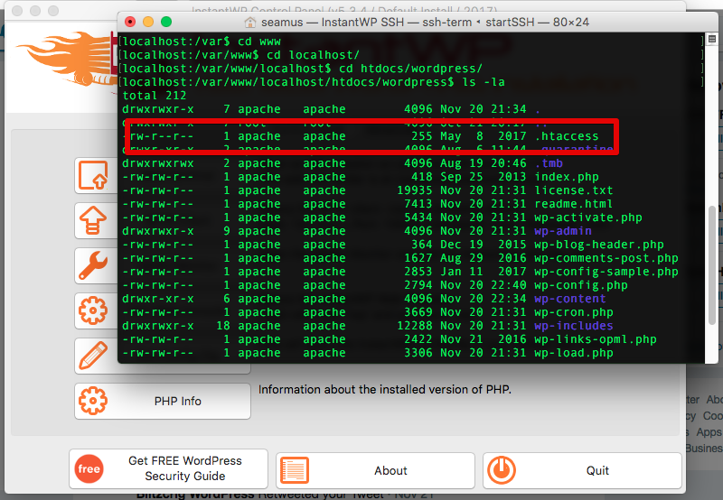Click the 'ls -la' command text
The image size is (723, 500).
tap(484, 82)
